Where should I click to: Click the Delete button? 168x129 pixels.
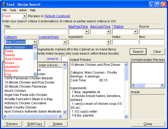pyautogui.click(x=57, y=124)
